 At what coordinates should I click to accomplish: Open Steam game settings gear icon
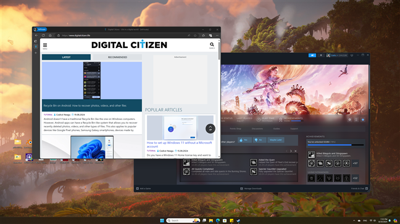tap(349, 120)
